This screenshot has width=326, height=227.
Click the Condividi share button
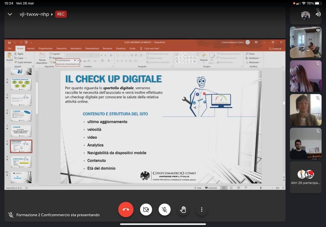click(x=275, y=49)
